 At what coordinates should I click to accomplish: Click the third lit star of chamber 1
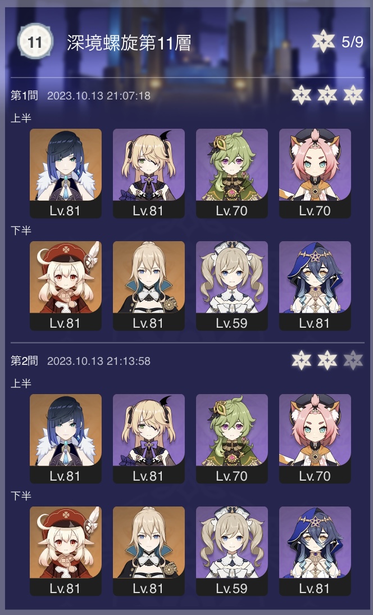353,94
